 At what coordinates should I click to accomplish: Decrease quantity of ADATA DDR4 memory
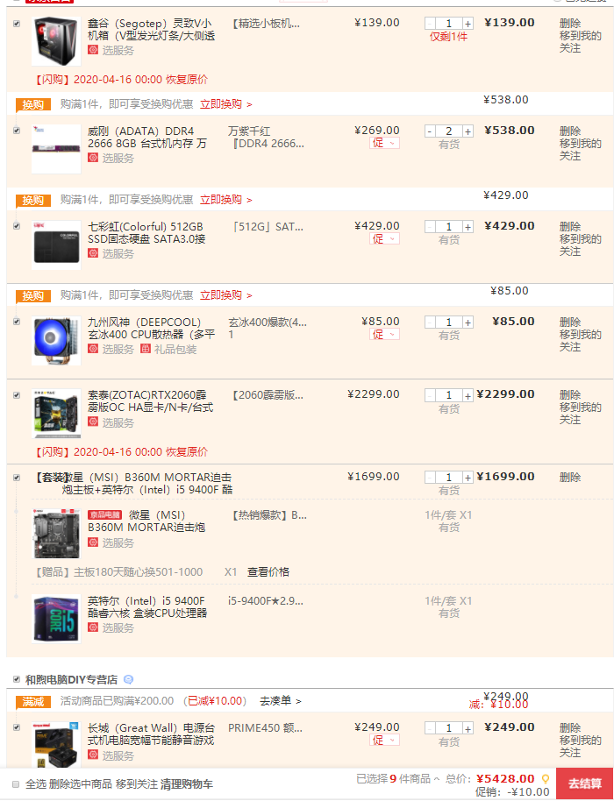click(x=430, y=131)
